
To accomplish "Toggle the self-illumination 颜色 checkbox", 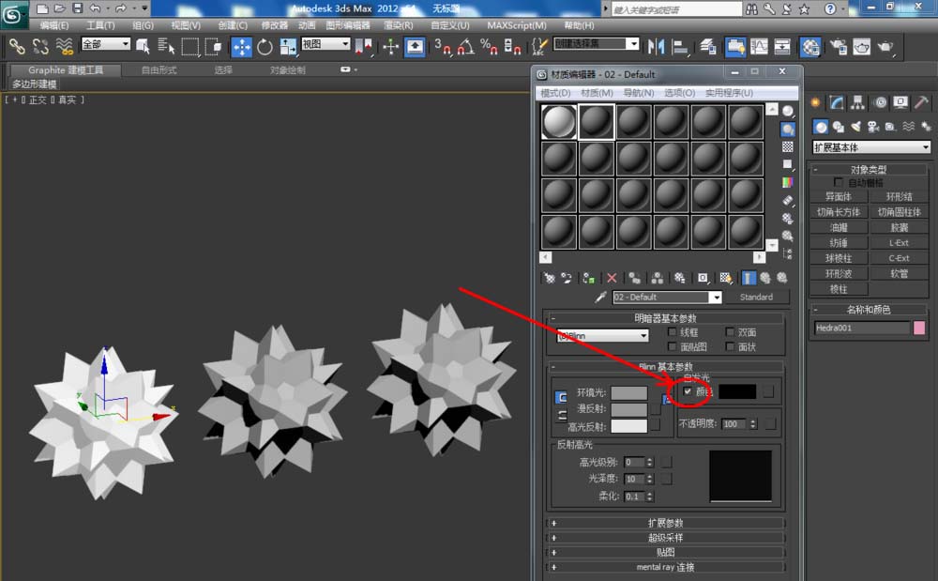I will point(688,391).
